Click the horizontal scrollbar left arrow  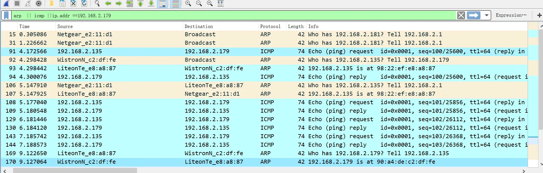pyautogui.click(x=4, y=171)
